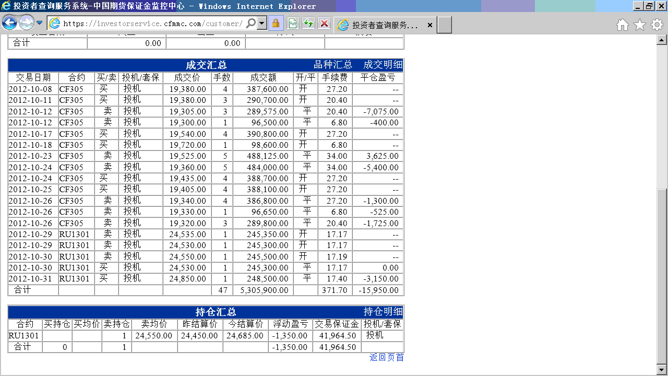Open the tools gear menu
This screenshot has width=668, height=376.
click(657, 25)
